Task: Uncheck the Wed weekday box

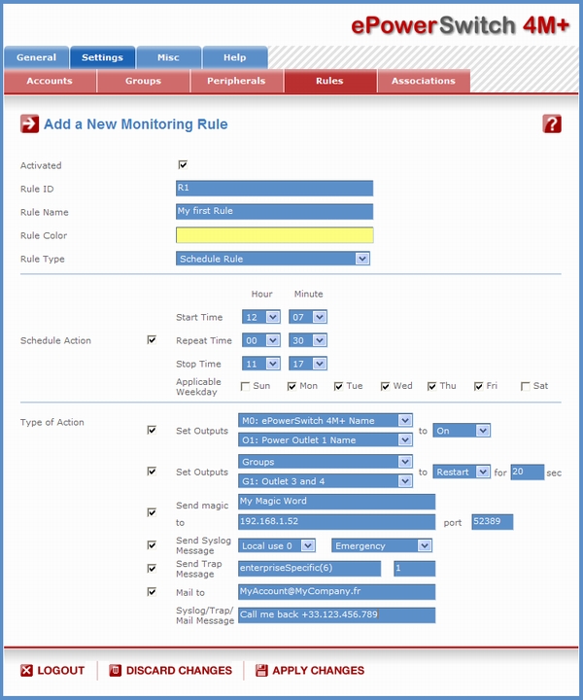Action: pos(386,386)
